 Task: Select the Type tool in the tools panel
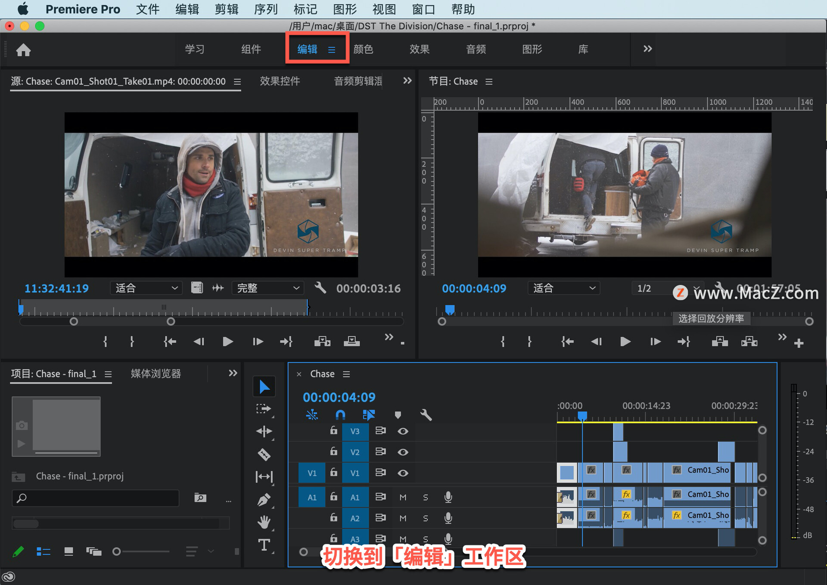(x=264, y=545)
